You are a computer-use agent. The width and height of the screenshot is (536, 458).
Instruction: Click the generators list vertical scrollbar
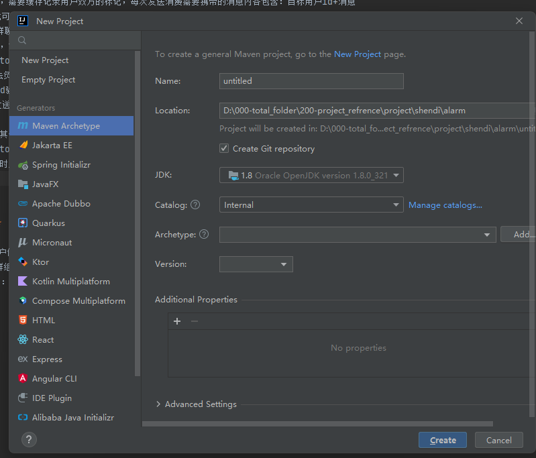[x=138, y=214]
